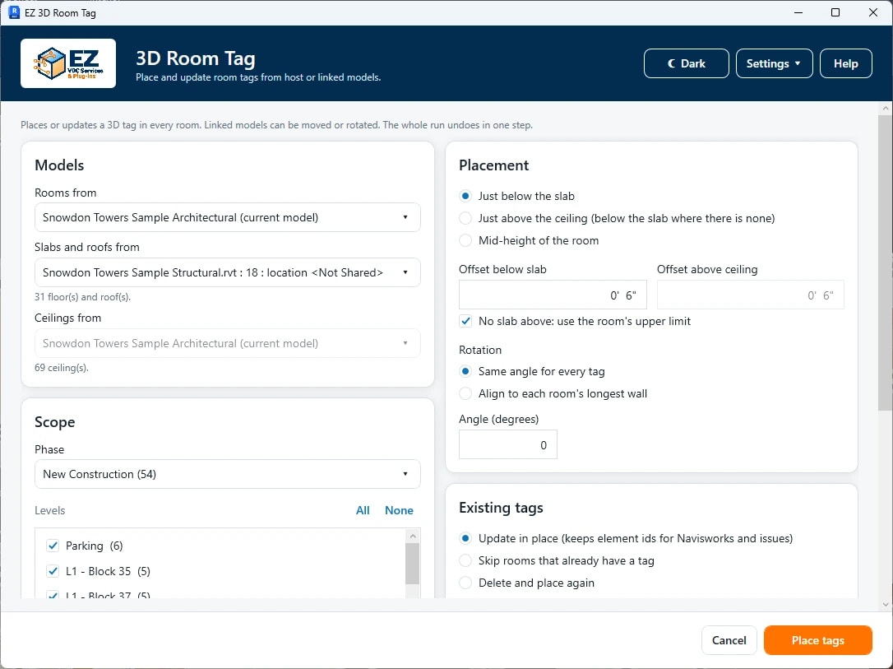Click the Levels list scrollbar thumb

coord(412,564)
